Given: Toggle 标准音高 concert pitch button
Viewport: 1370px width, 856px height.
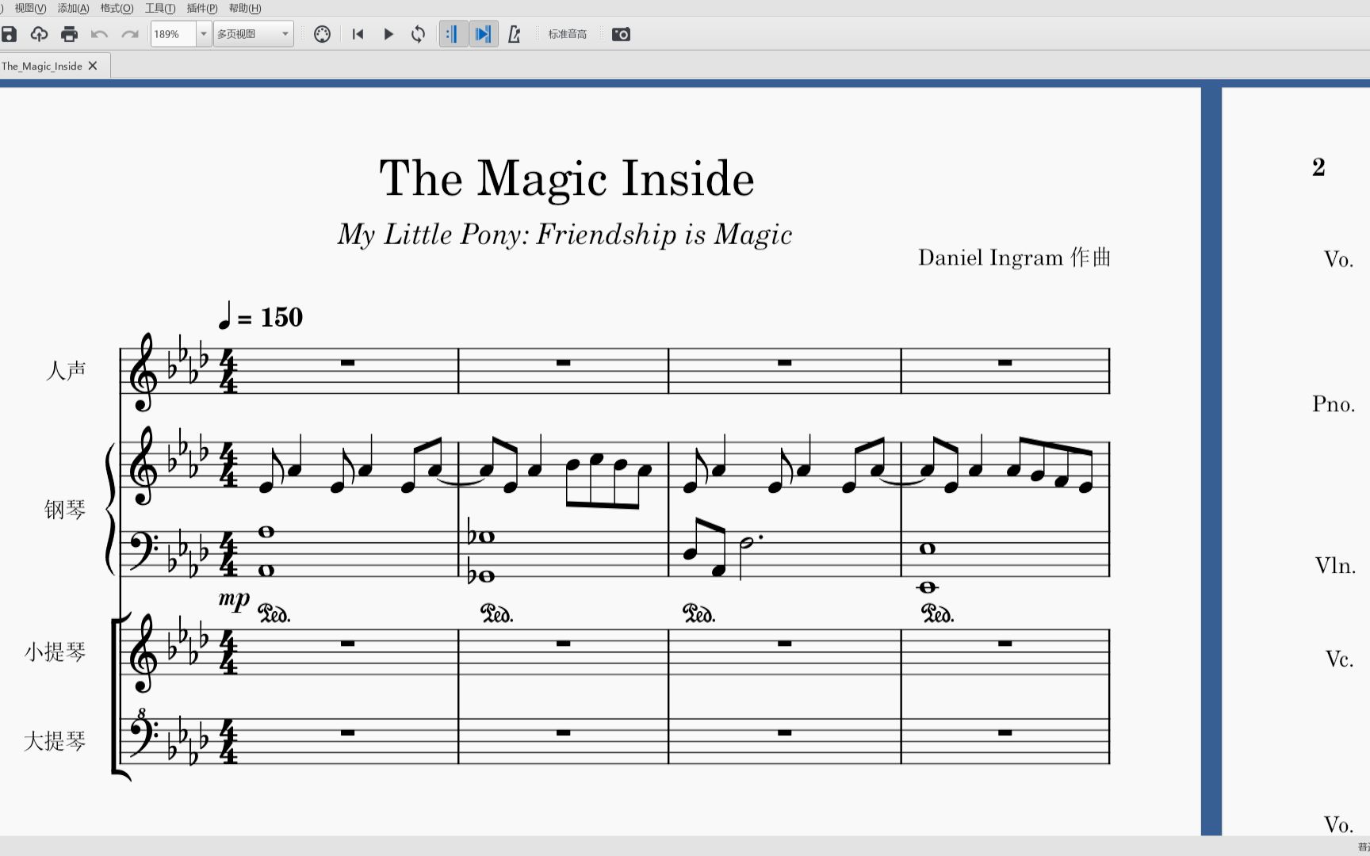Looking at the screenshot, I should [x=568, y=34].
